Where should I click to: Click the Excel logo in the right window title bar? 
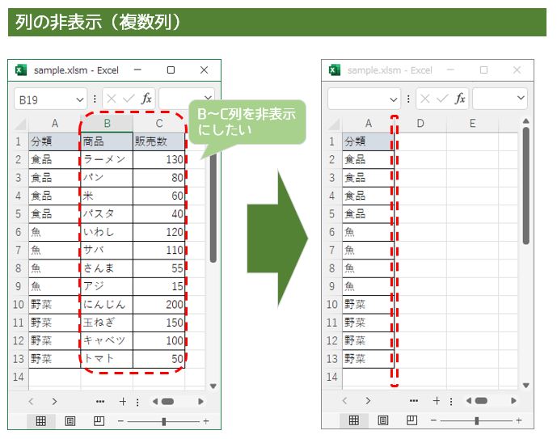[x=335, y=70]
